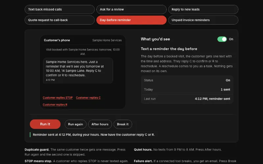
Task: Click the Visit booked notice text
Action: [x=83, y=52]
